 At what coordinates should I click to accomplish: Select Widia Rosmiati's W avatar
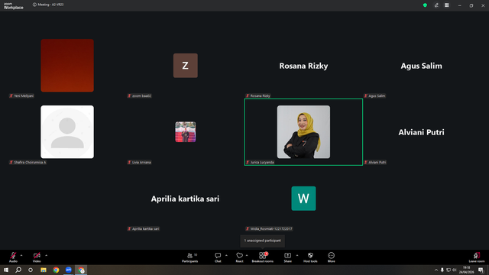(x=303, y=199)
